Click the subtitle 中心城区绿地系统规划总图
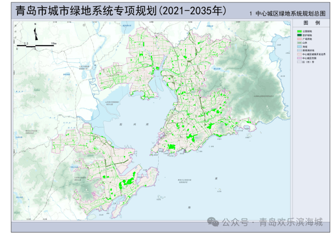This screenshot has height=235, width=333. (x=284, y=14)
